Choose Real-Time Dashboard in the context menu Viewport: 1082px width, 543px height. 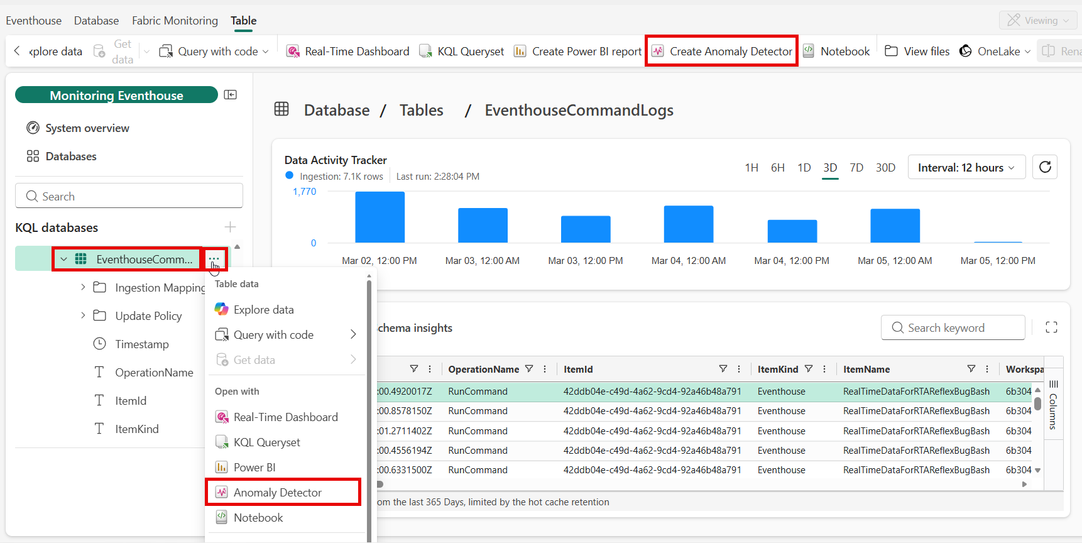[x=286, y=417]
